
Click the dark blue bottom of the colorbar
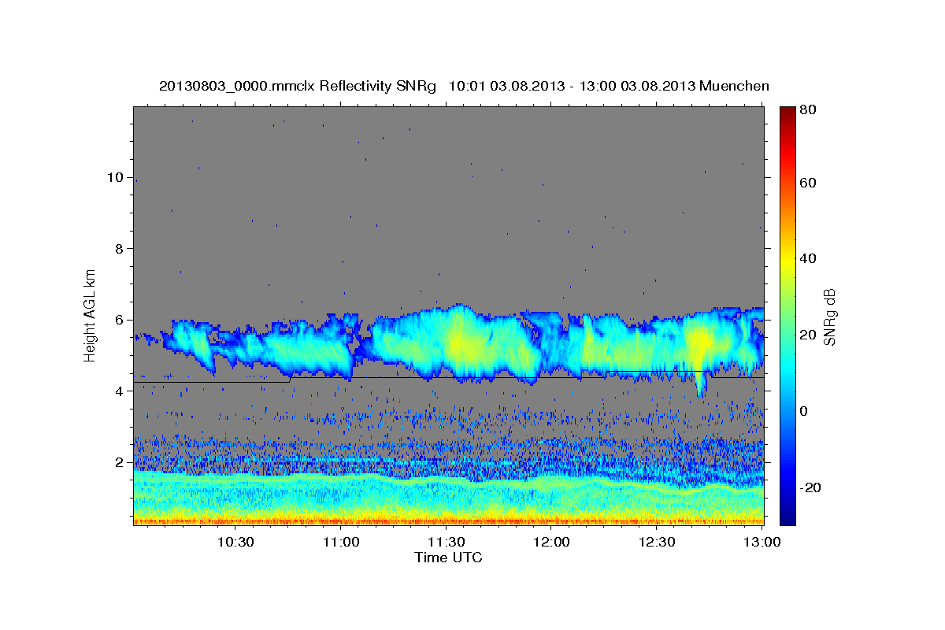(787, 516)
